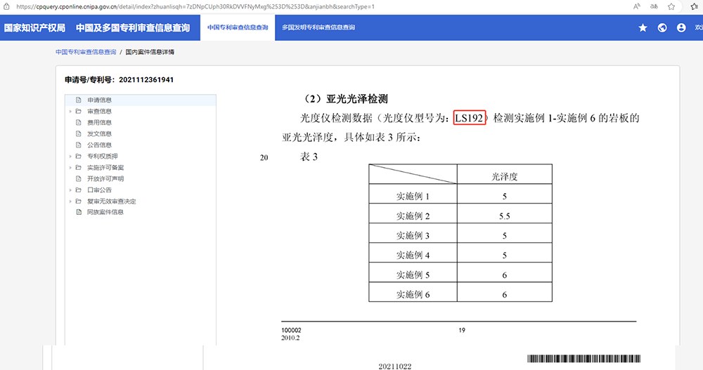Expand the 审查信息 tree node arrow
This screenshot has height=370, width=703.
point(70,111)
